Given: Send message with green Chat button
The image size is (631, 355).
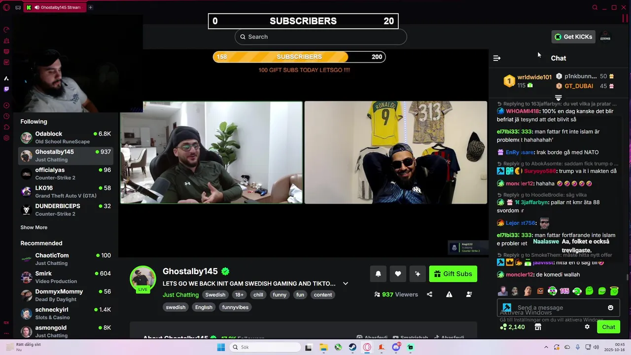Looking at the screenshot, I should click(x=608, y=327).
